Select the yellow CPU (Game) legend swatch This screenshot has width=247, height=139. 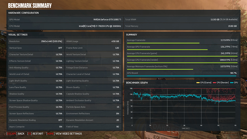click(198, 83)
